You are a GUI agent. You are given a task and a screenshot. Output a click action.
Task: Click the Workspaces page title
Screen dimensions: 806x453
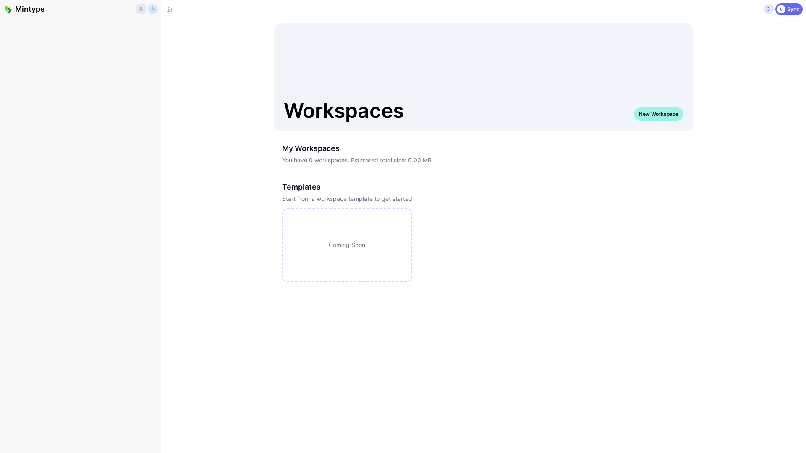pos(344,111)
